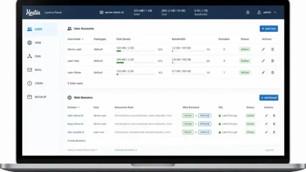This screenshot has width=306, height=172.
Task: Click the '1.2 GB / 100 GB' bandwidth value
Action: 181,48
